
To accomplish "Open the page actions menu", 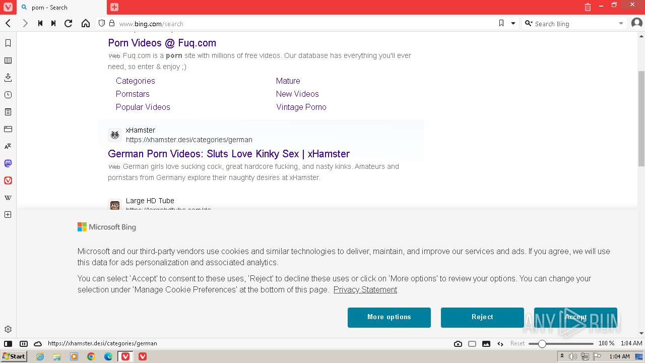I will click(500, 343).
